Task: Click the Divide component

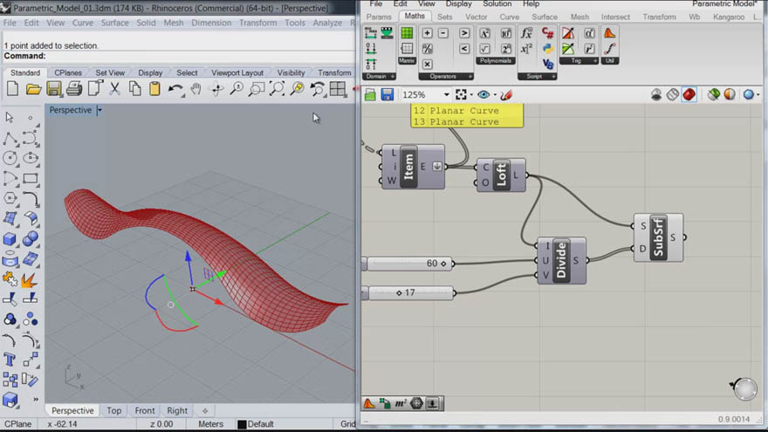Action: click(561, 261)
